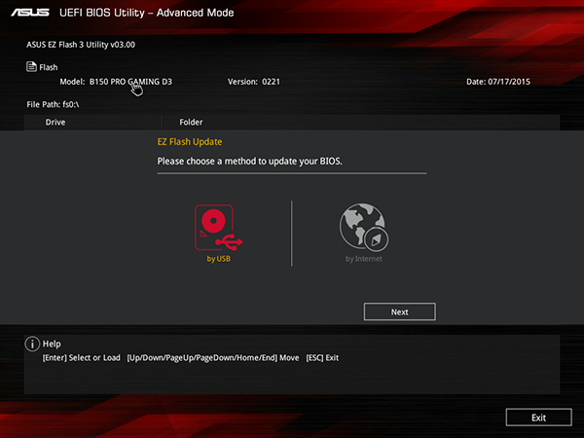Click 'UEFI BIOS Utility – Advanced Mode' title

[x=147, y=13]
